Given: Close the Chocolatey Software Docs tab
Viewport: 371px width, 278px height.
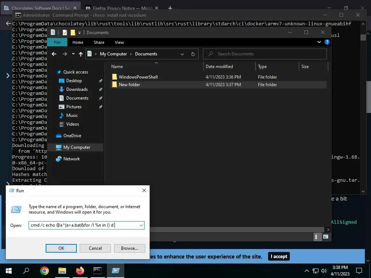Looking at the screenshot, I should point(75,8).
